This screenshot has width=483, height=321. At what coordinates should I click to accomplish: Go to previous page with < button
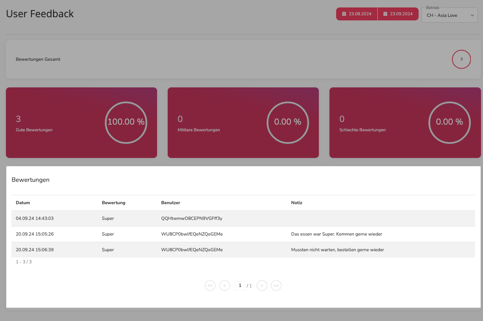pos(225,286)
